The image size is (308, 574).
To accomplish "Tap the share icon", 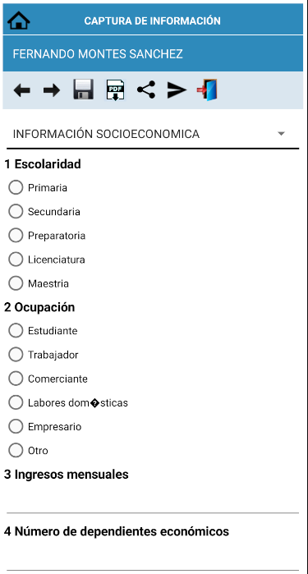I will (x=146, y=90).
